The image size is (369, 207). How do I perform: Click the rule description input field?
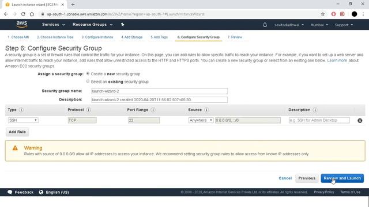(x=319, y=120)
